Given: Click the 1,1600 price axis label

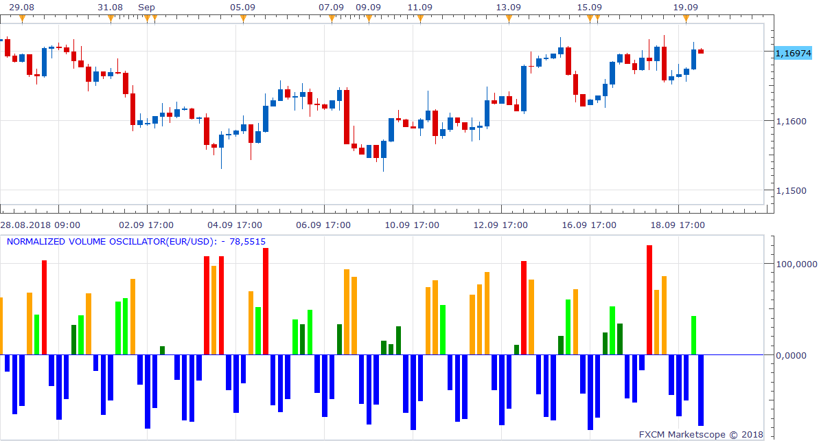Looking at the screenshot, I should pyautogui.click(x=791, y=121).
